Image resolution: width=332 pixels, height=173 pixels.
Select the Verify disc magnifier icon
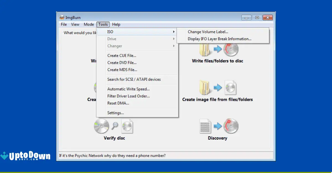[115, 125]
